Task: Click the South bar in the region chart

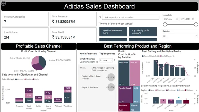Action: click(x=178, y=102)
